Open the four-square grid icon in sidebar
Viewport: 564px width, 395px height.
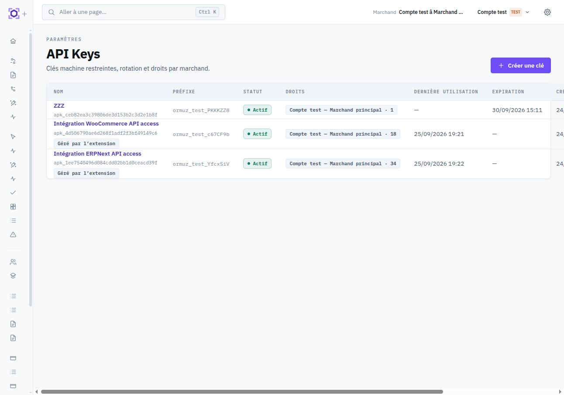coord(13,207)
